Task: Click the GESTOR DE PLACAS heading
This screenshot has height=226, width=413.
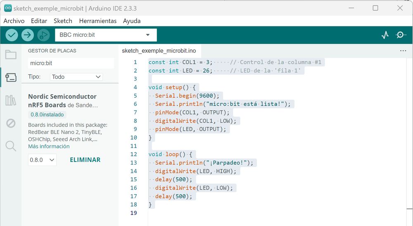Action: 52,50
